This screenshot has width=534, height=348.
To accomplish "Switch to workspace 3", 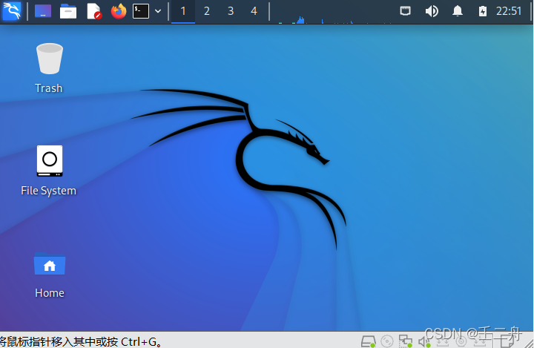I will pos(231,11).
